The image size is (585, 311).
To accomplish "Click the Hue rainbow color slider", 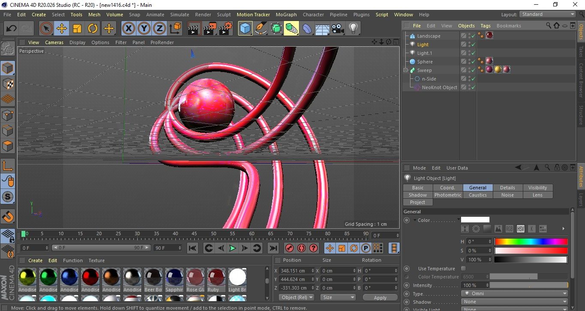I will pos(531,242).
